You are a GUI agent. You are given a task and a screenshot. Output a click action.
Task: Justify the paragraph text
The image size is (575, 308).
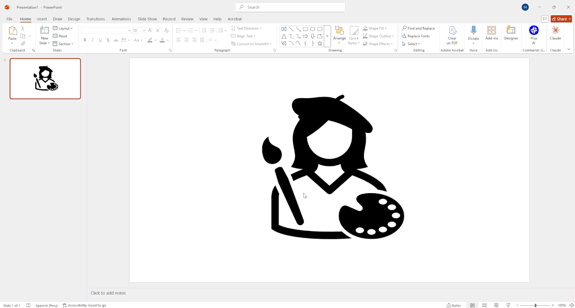[202, 40]
